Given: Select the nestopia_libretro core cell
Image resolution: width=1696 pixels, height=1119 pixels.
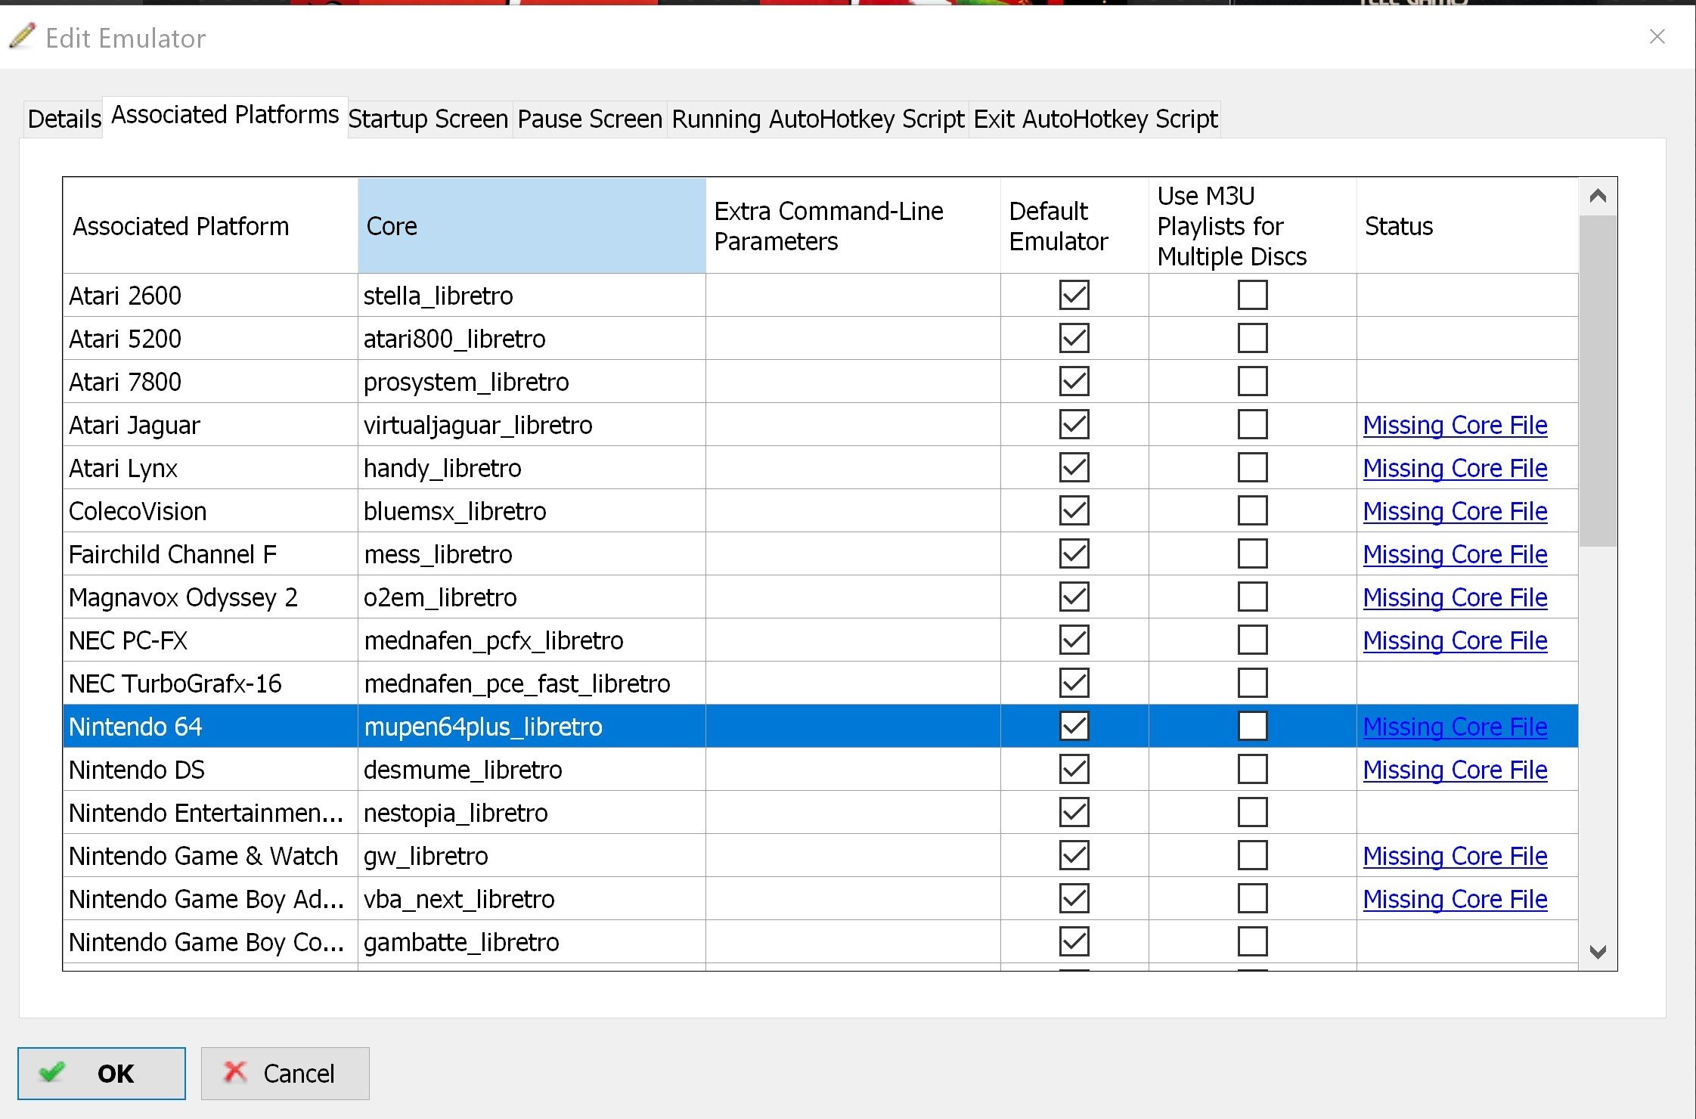Looking at the screenshot, I should click(532, 812).
